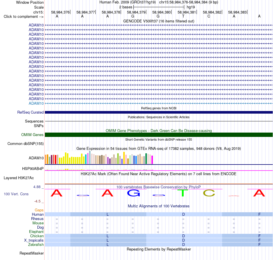Viewport: 273px width, 260px height.
Task: Click the 'SNPs' track label
Action: point(39,126)
